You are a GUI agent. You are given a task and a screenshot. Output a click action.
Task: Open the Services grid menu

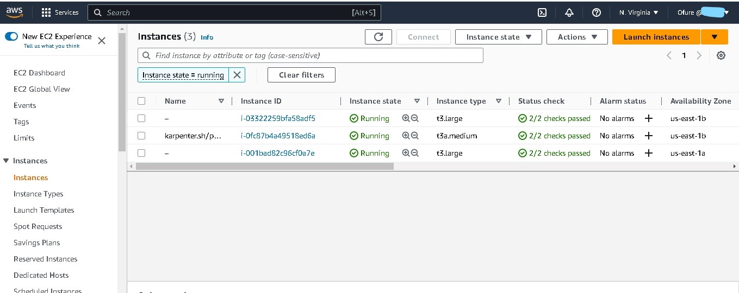(60, 12)
